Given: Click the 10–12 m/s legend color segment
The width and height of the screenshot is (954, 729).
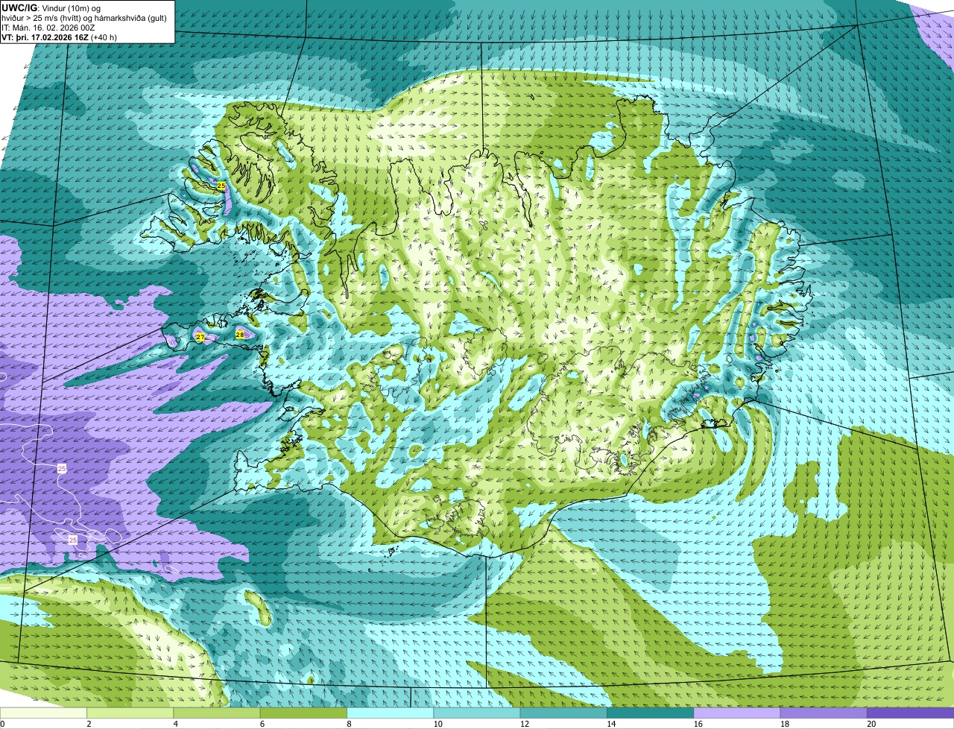Looking at the screenshot, I should pos(476,713).
